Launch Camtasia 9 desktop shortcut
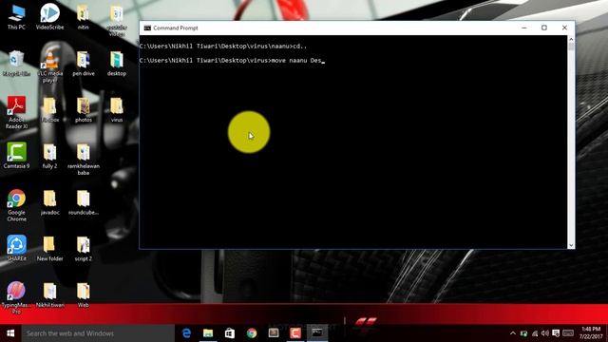The width and height of the screenshot is (608, 342). [16, 156]
